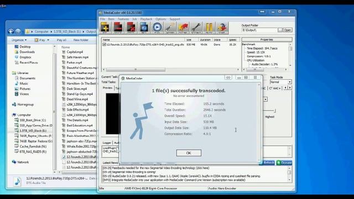Click CPU Utilization node in Properties tree

click(x=256, y=60)
